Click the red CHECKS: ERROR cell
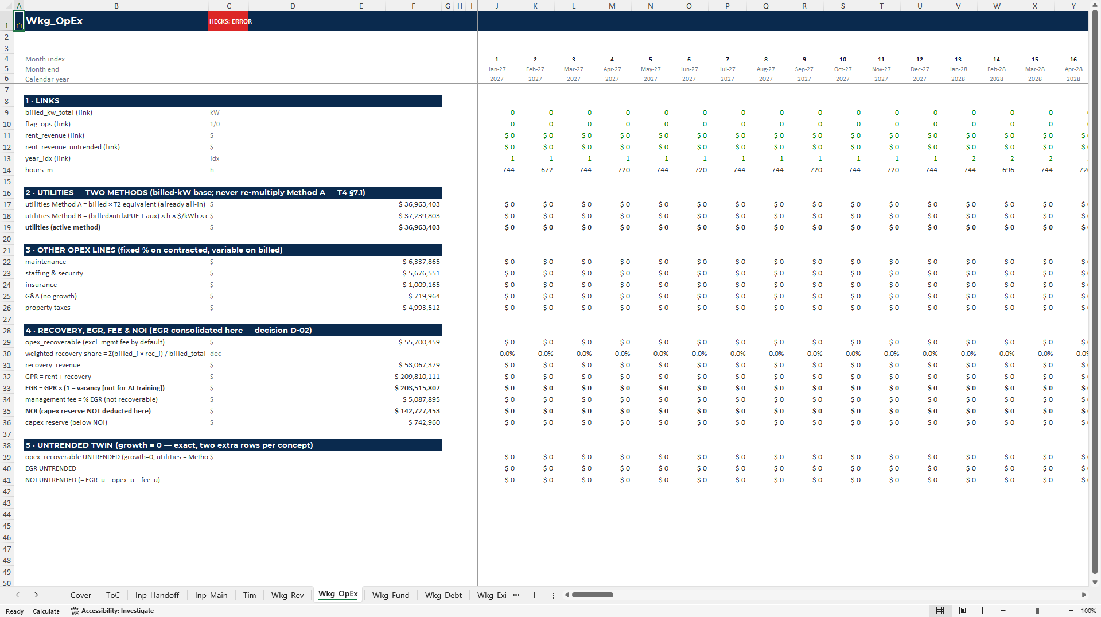 coord(228,21)
